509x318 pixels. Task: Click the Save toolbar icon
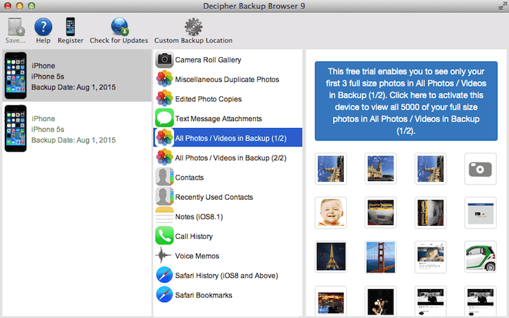click(x=16, y=27)
